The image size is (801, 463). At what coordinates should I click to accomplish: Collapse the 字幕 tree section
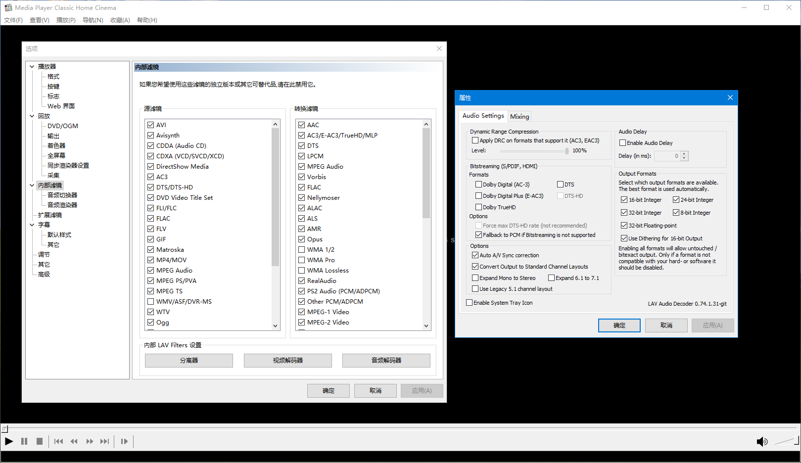pos(32,225)
